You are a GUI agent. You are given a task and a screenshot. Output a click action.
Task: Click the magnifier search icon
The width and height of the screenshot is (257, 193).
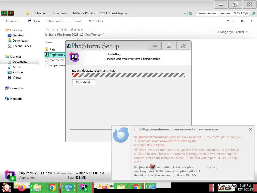coord(253,13)
